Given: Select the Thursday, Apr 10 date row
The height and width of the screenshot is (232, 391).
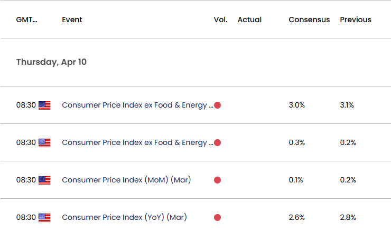Looking at the screenshot, I should tap(51, 62).
